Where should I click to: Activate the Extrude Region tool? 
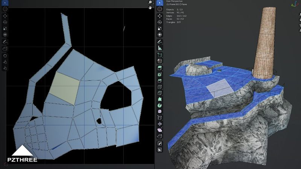[160, 68]
